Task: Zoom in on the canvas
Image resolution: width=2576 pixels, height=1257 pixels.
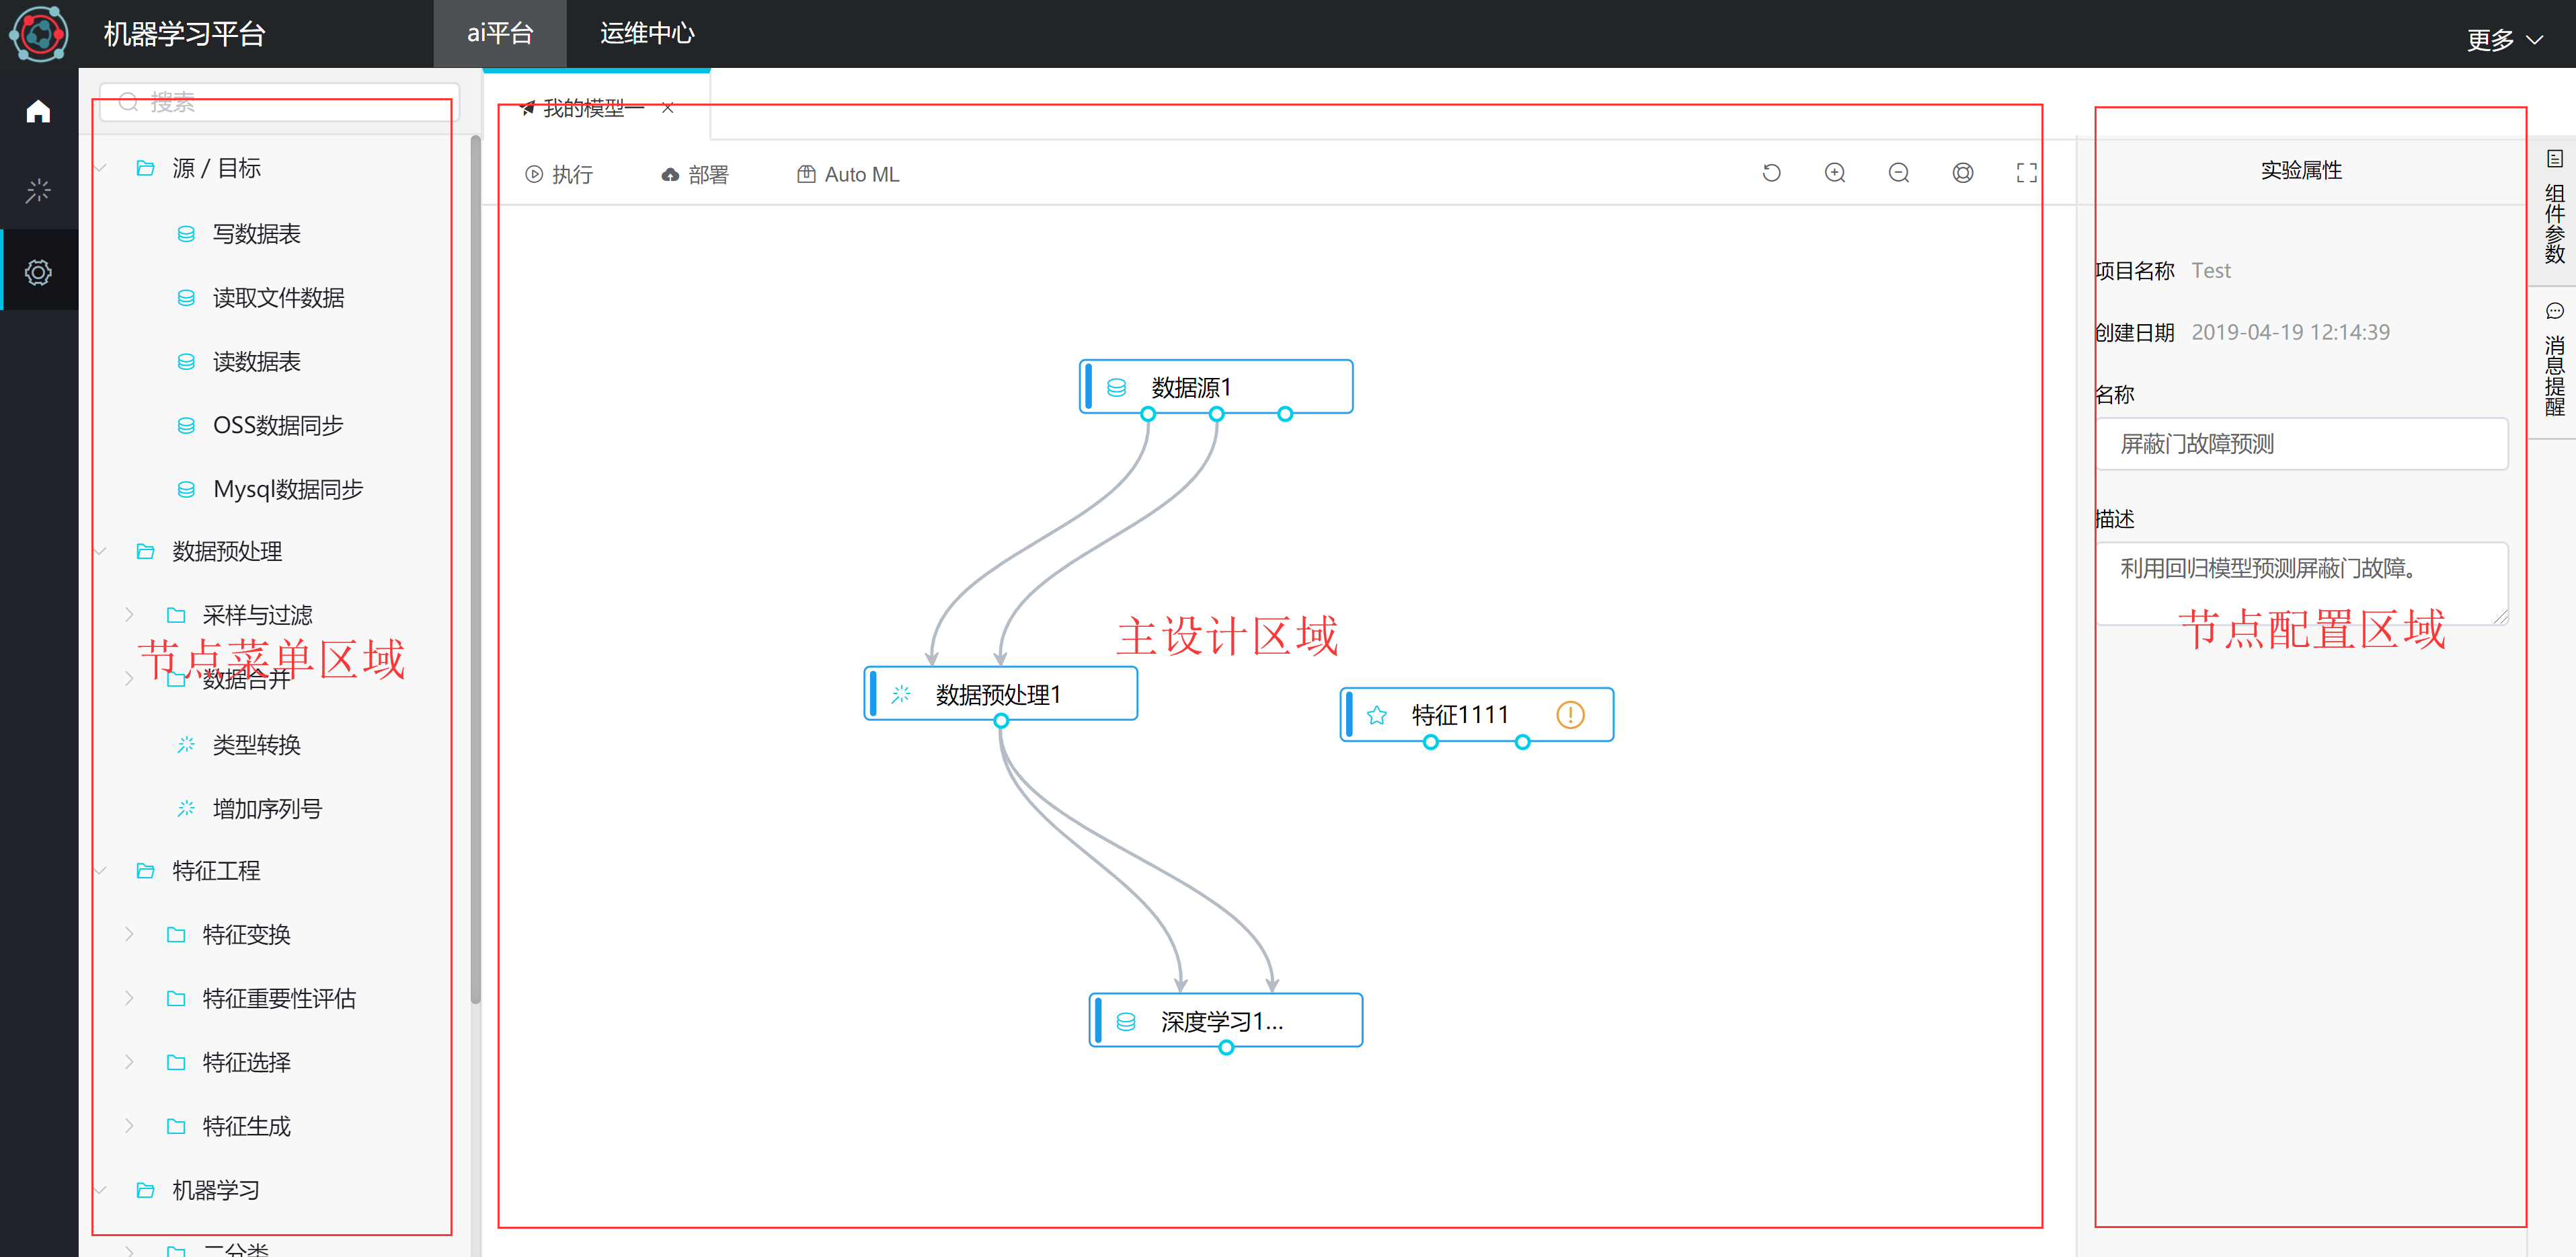Action: (1835, 173)
